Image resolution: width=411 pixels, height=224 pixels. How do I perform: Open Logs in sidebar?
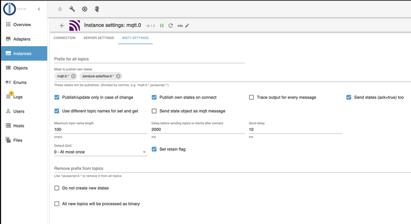(24, 97)
